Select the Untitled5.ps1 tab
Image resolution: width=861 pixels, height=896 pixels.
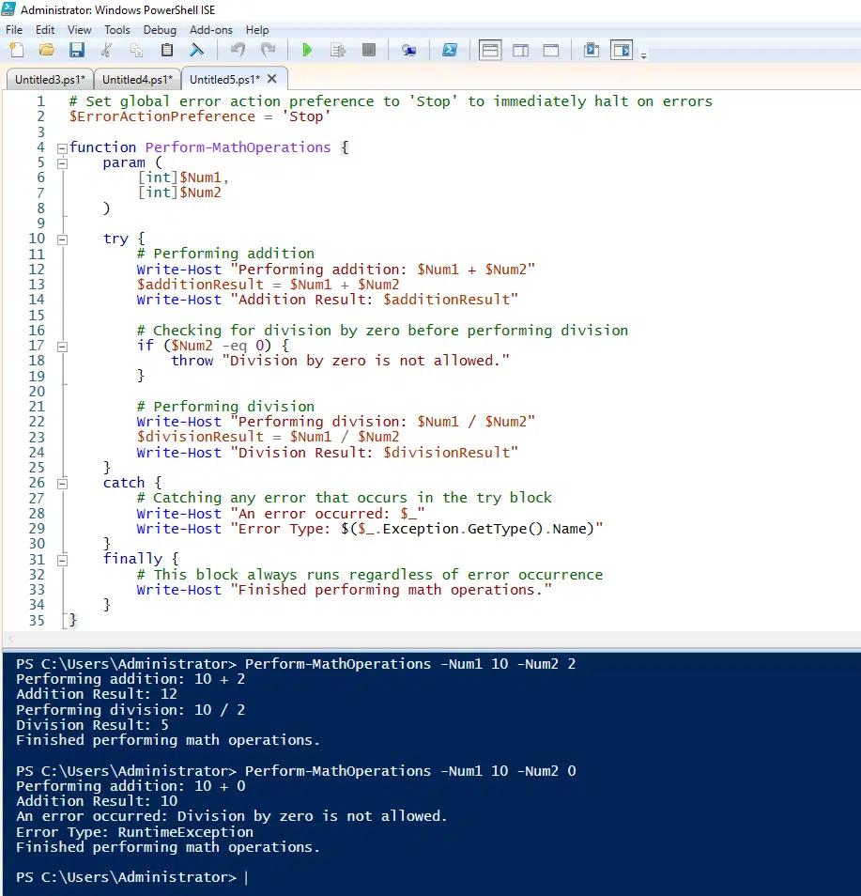(x=224, y=80)
